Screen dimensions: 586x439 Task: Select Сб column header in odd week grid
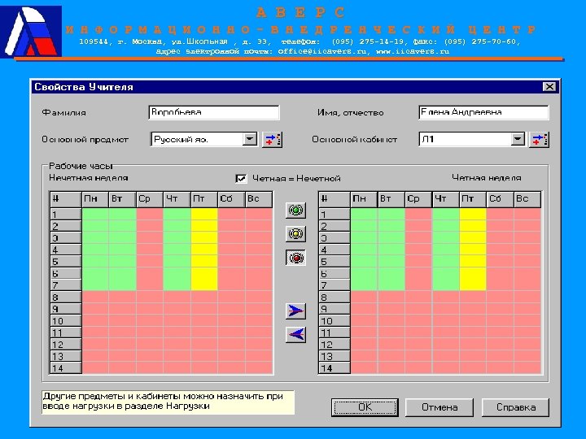click(x=231, y=199)
